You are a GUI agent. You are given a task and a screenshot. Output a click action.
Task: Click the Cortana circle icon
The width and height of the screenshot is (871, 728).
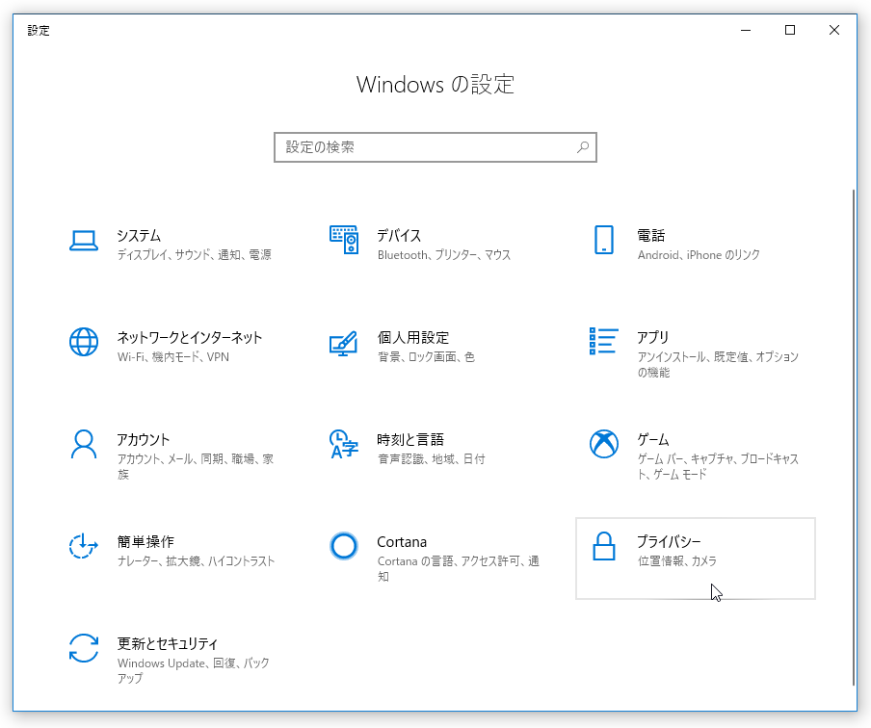click(344, 546)
